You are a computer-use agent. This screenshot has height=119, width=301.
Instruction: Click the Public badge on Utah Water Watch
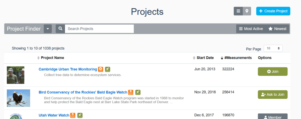click(x=80, y=115)
